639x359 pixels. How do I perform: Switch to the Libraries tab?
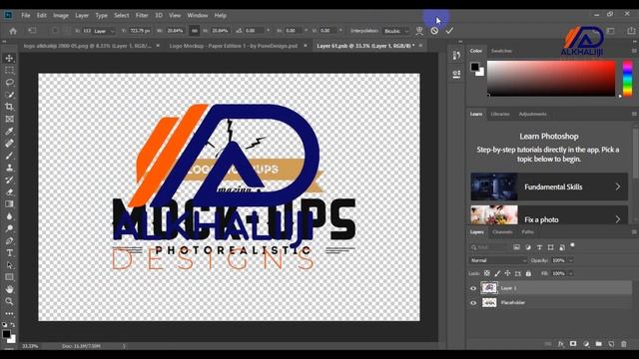point(500,114)
